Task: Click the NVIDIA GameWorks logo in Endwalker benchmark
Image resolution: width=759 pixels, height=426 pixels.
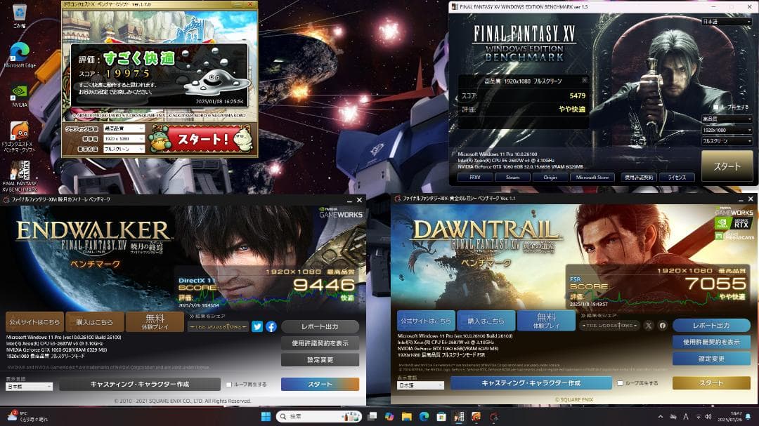Action: pos(341,213)
